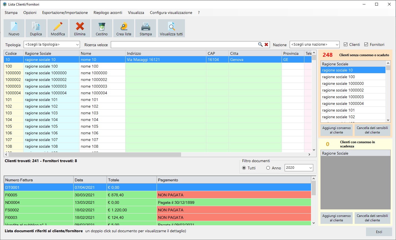Viewport: 396px width, 240px height.
Task: Click the '€ 1.220,00' total cell
Action: point(132,210)
